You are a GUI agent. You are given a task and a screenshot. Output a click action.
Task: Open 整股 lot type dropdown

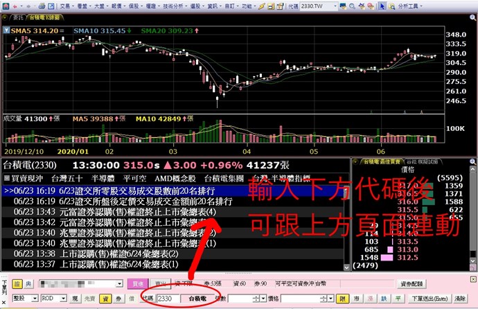point(35,299)
